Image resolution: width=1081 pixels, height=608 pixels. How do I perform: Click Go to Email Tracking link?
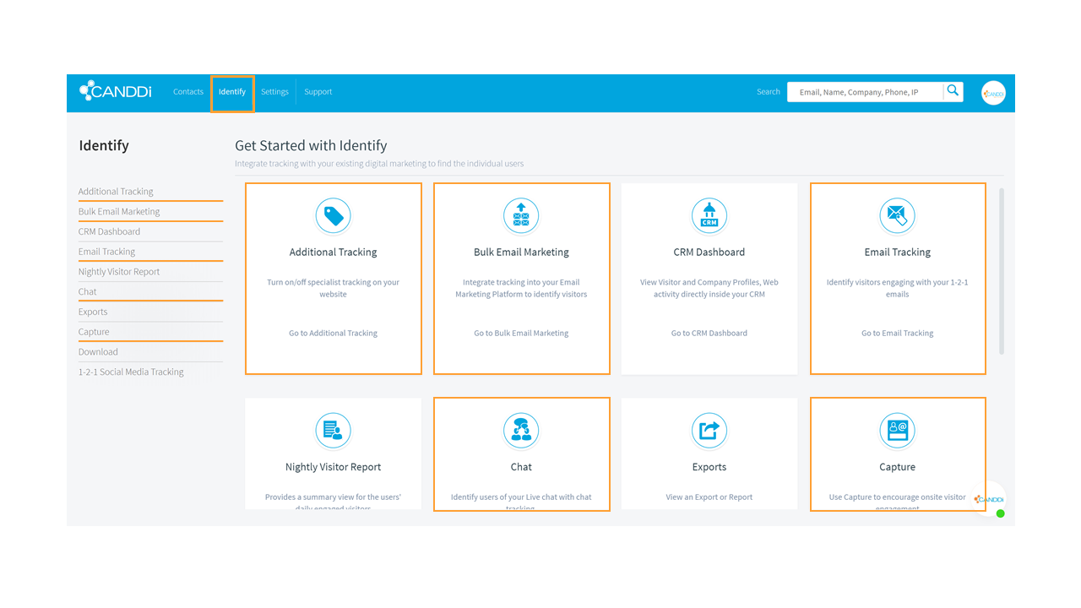tap(897, 334)
